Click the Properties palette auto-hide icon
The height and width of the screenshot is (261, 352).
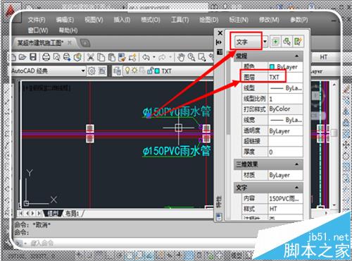point(219,42)
